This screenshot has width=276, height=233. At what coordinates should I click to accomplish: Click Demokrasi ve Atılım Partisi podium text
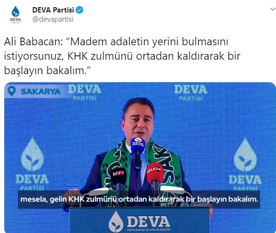pos(149,230)
